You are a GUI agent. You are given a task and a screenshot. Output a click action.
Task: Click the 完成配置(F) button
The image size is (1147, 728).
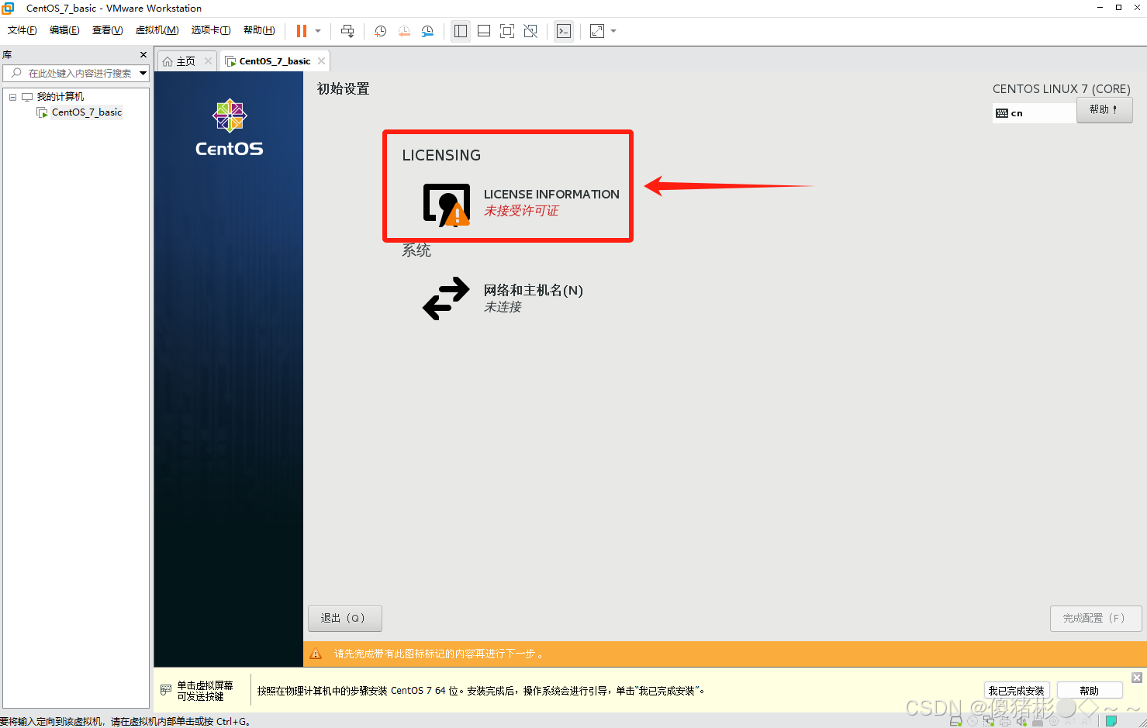coord(1096,618)
